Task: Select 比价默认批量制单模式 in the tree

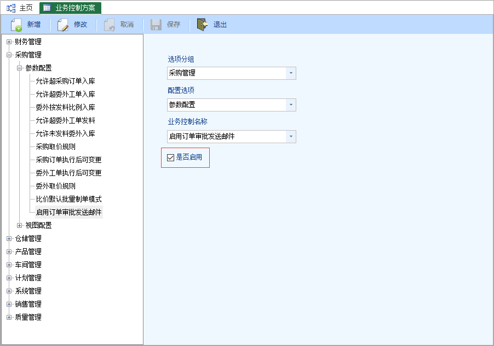Action: [68, 199]
